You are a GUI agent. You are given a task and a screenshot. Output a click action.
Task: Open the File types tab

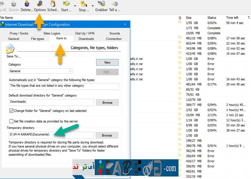[x=38, y=39]
